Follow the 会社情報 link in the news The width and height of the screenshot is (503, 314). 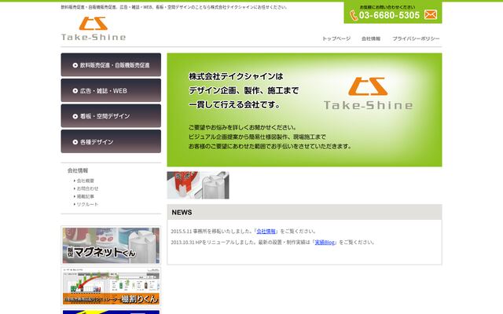[266, 231]
